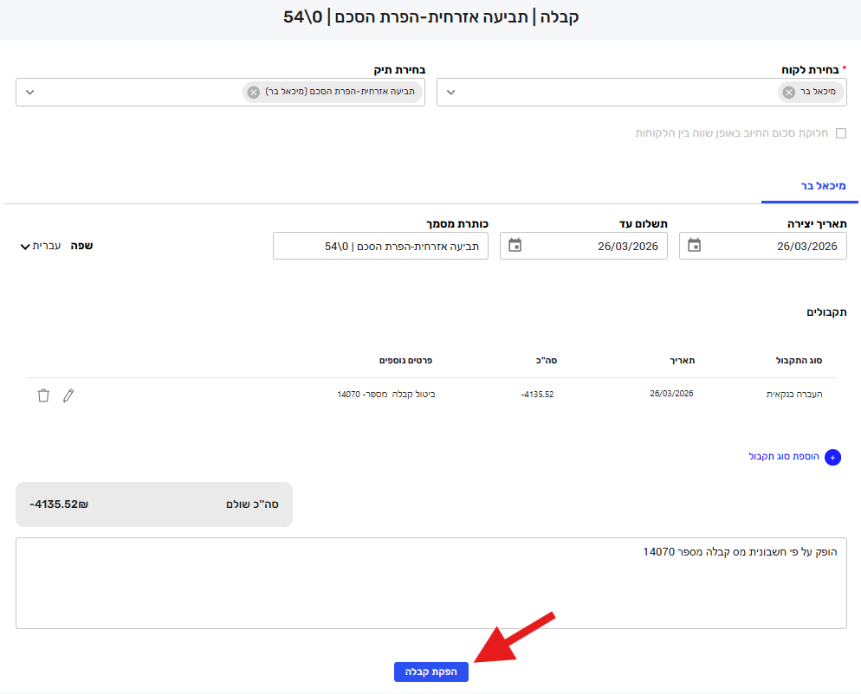This screenshot has height=694, width=861.
Task: Remove selected case chip in בחירת תיק
Action: (253, 93)
